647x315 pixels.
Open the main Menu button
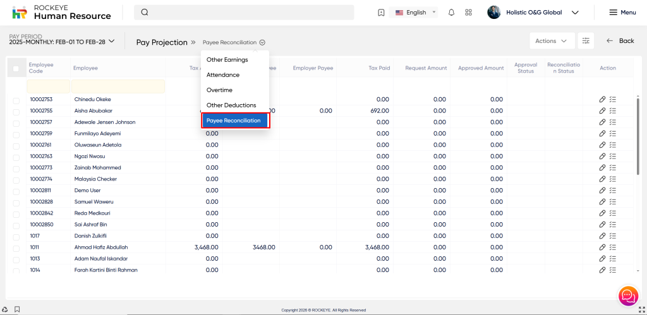coord(622,13)
